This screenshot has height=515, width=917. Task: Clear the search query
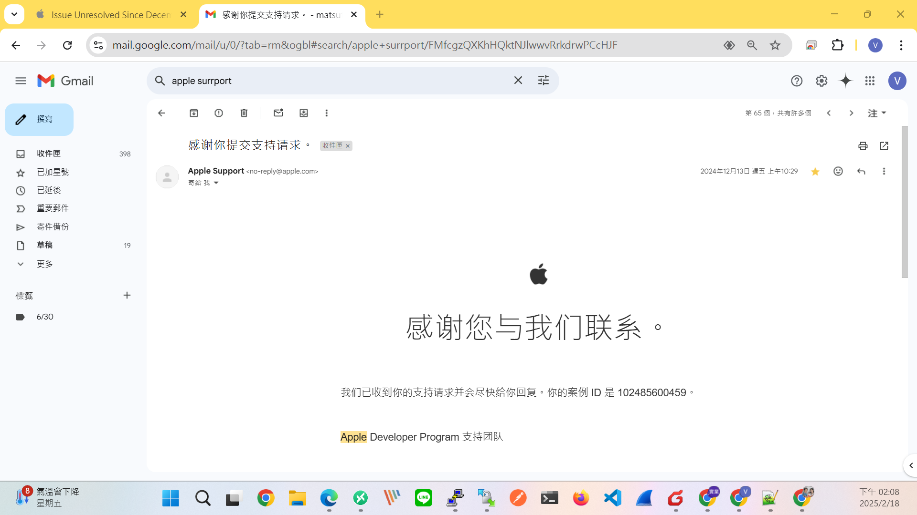[518, 81]
